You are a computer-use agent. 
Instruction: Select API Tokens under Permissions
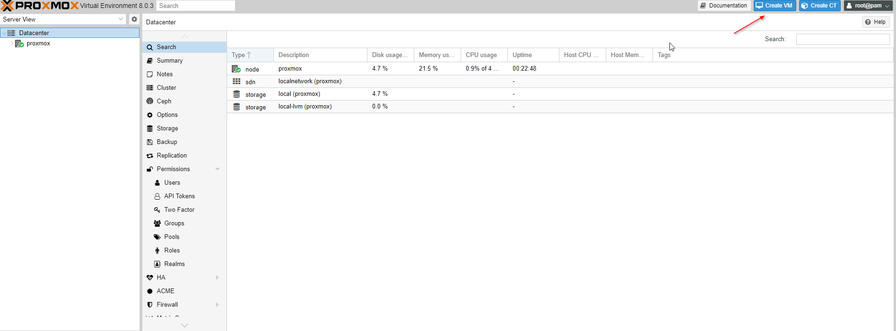click(179, 196)
